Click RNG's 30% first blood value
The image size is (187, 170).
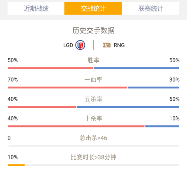tap(174, 80)
